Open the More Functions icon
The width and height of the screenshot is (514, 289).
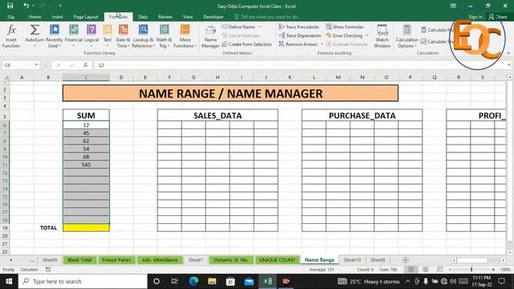185,30
